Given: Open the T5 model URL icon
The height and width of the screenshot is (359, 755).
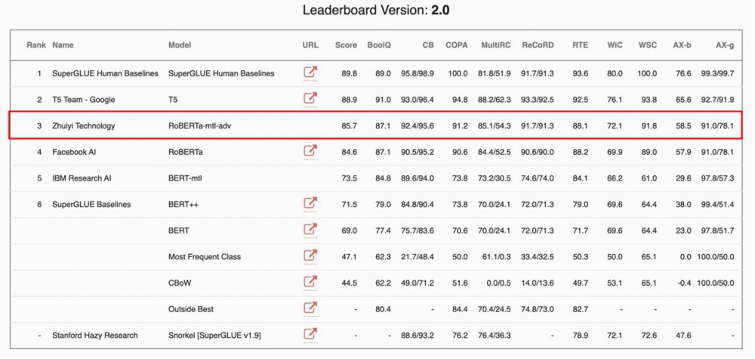Looking at the screenshot, I should tap(310, 99).
